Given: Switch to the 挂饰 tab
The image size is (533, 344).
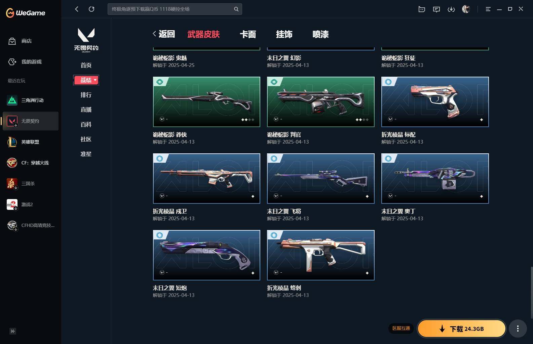Looking at the screenshot, I should pos(284,34).
